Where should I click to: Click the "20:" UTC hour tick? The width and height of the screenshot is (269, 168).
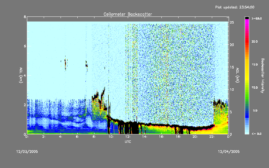[x=195, y=137]
